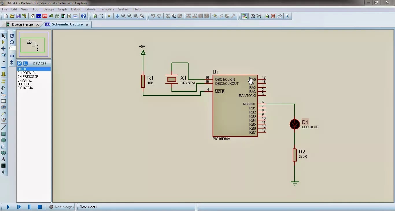Viewport: 395px width, 211px height.
Task: Rotate anti-clockwise with the rotate icon
Action: [x=12, y=42]
